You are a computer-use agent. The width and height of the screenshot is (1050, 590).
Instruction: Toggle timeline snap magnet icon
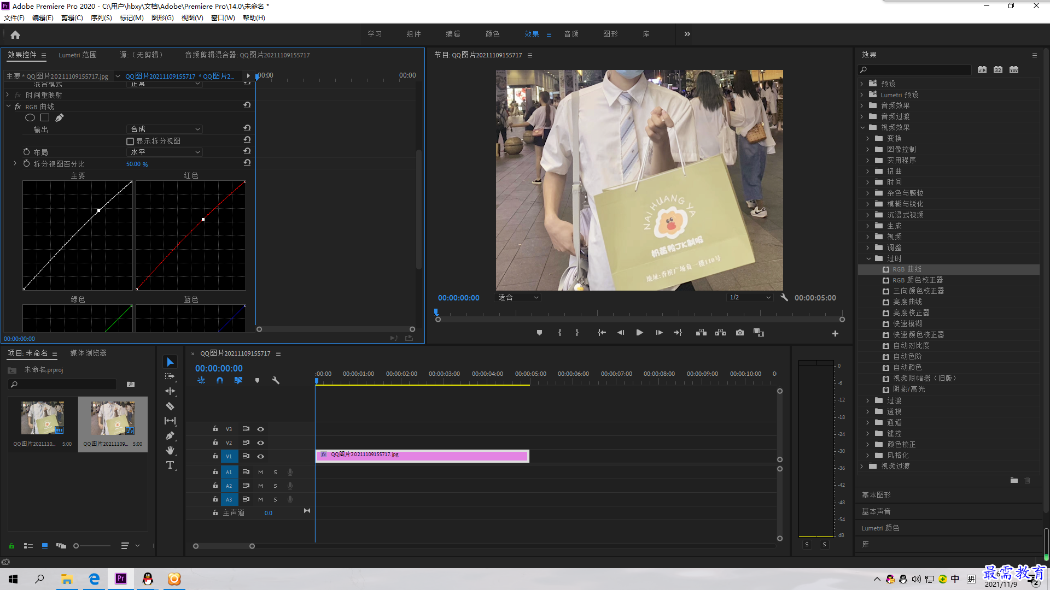220,380
